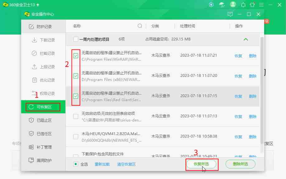Click the 清空恢复区 link
The height and width of the screenshot is (179, 286).
126,164
